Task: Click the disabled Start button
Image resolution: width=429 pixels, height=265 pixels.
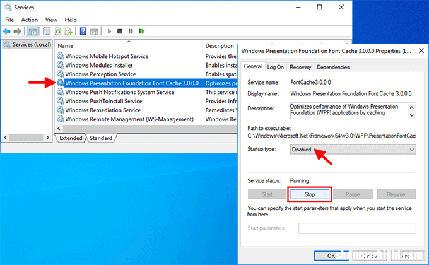Action: (267, 194)
